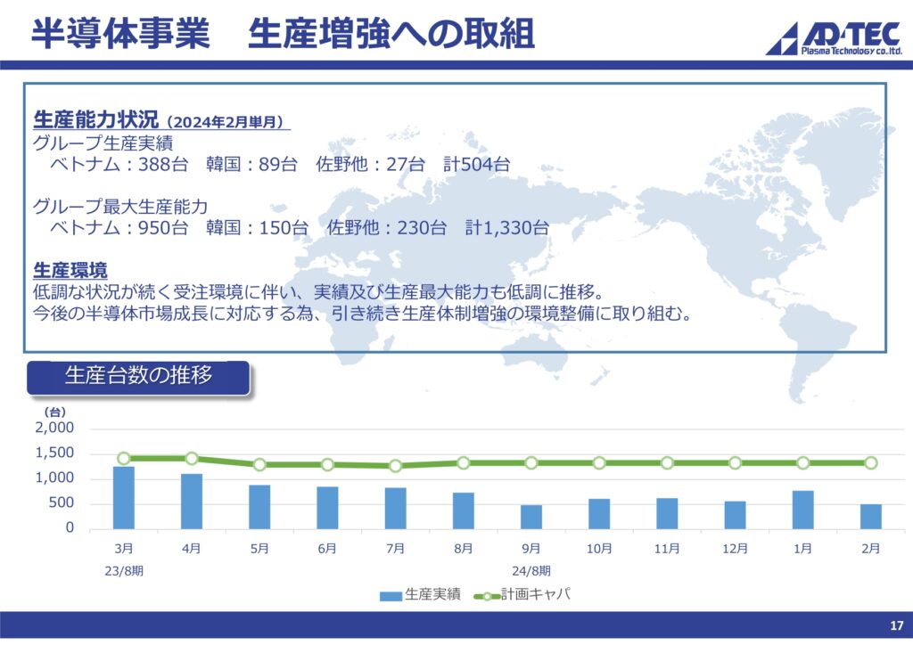Select the heading 生産環境
Screen dimensions: 913x645
[x=70, y=271]
